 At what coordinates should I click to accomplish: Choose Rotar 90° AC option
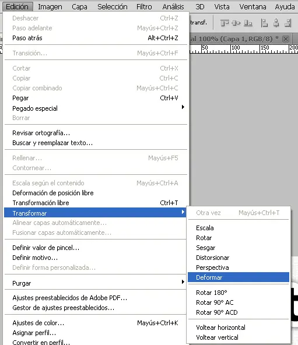[239, 302]
